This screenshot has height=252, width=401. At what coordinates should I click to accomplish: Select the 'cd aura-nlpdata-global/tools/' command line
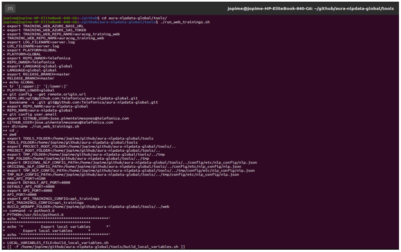[x=134, y=18]
